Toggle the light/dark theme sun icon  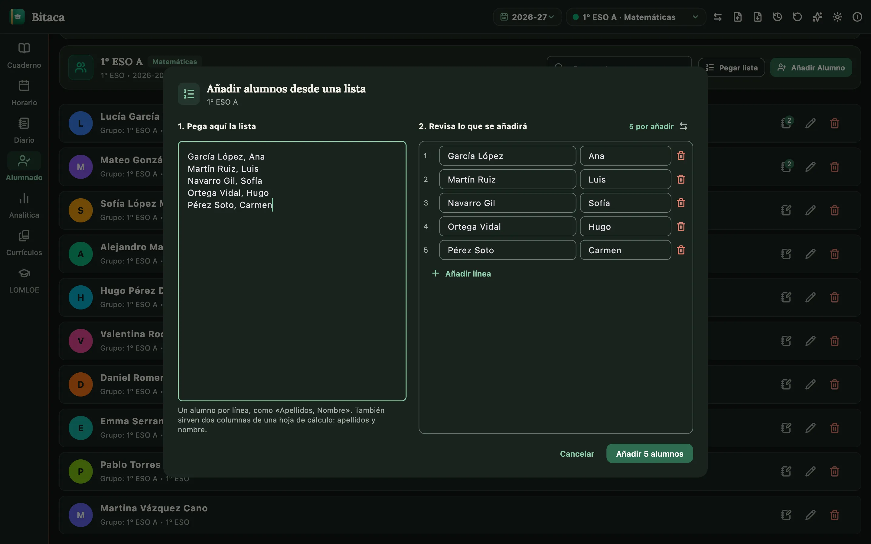coord(837,17)
